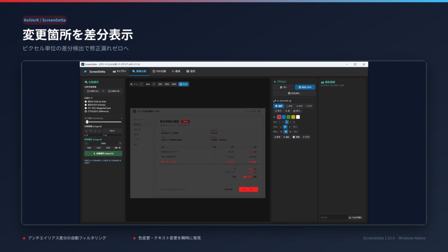Set line thickness to 1
This screenshot has height=252, width=448.
pos(280,122)
